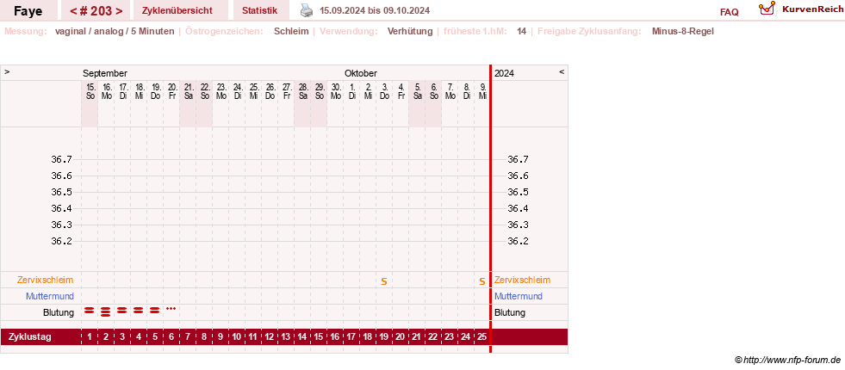Click the früheste 1.hM value 14
Screen dimensions: 845x370
[522, 31]
